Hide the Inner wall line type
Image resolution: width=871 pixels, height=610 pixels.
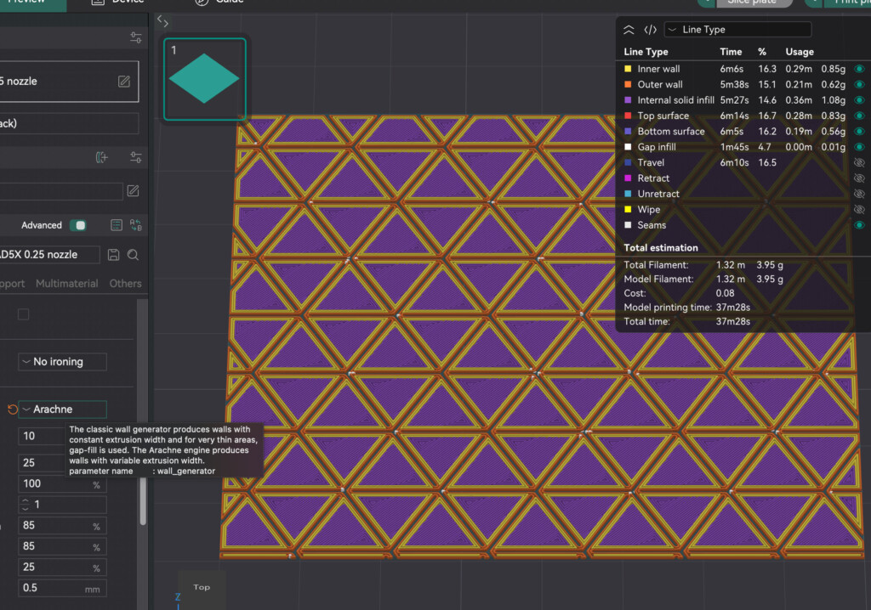pos(859,69)
